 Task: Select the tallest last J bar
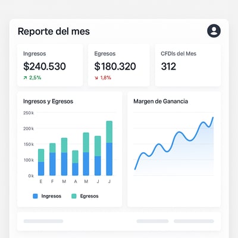pyautogui.click(x=109, y=148)
